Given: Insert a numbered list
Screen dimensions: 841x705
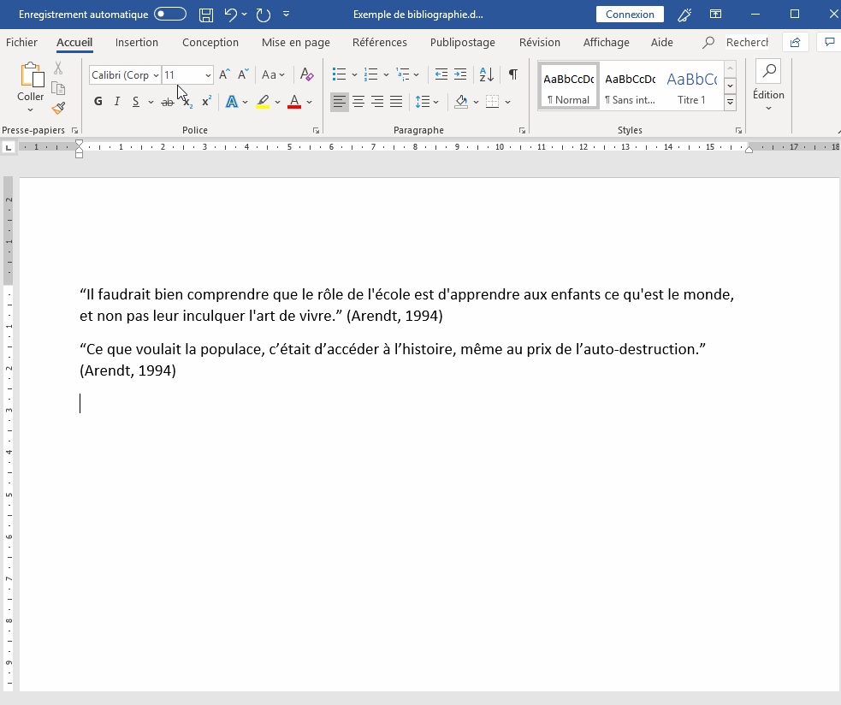Looking at the screenshot, I should 370,74.
